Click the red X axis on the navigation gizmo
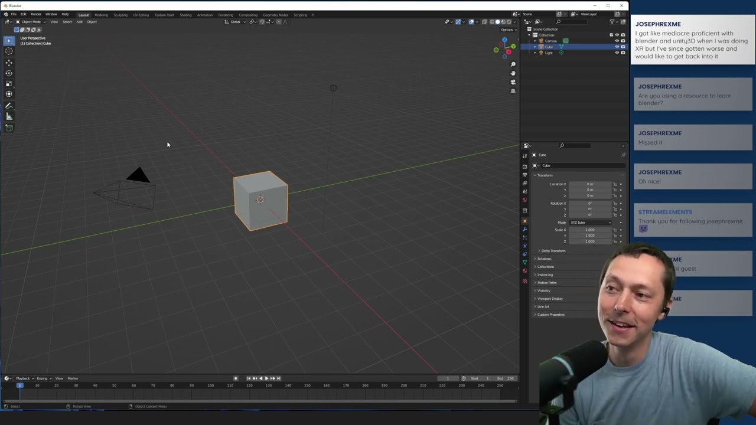Image resolution: width=756 pixels, height=425 pixels. (508, 52)
